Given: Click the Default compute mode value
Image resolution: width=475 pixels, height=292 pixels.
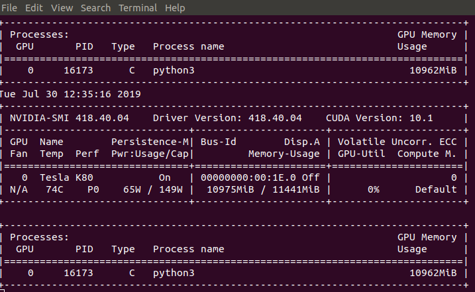Looking at the screenshot, I should [436, 189].
